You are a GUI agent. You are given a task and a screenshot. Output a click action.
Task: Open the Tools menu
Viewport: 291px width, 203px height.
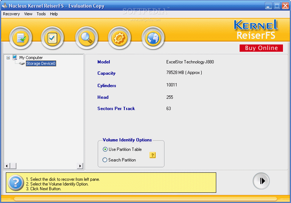coord(41,14)
